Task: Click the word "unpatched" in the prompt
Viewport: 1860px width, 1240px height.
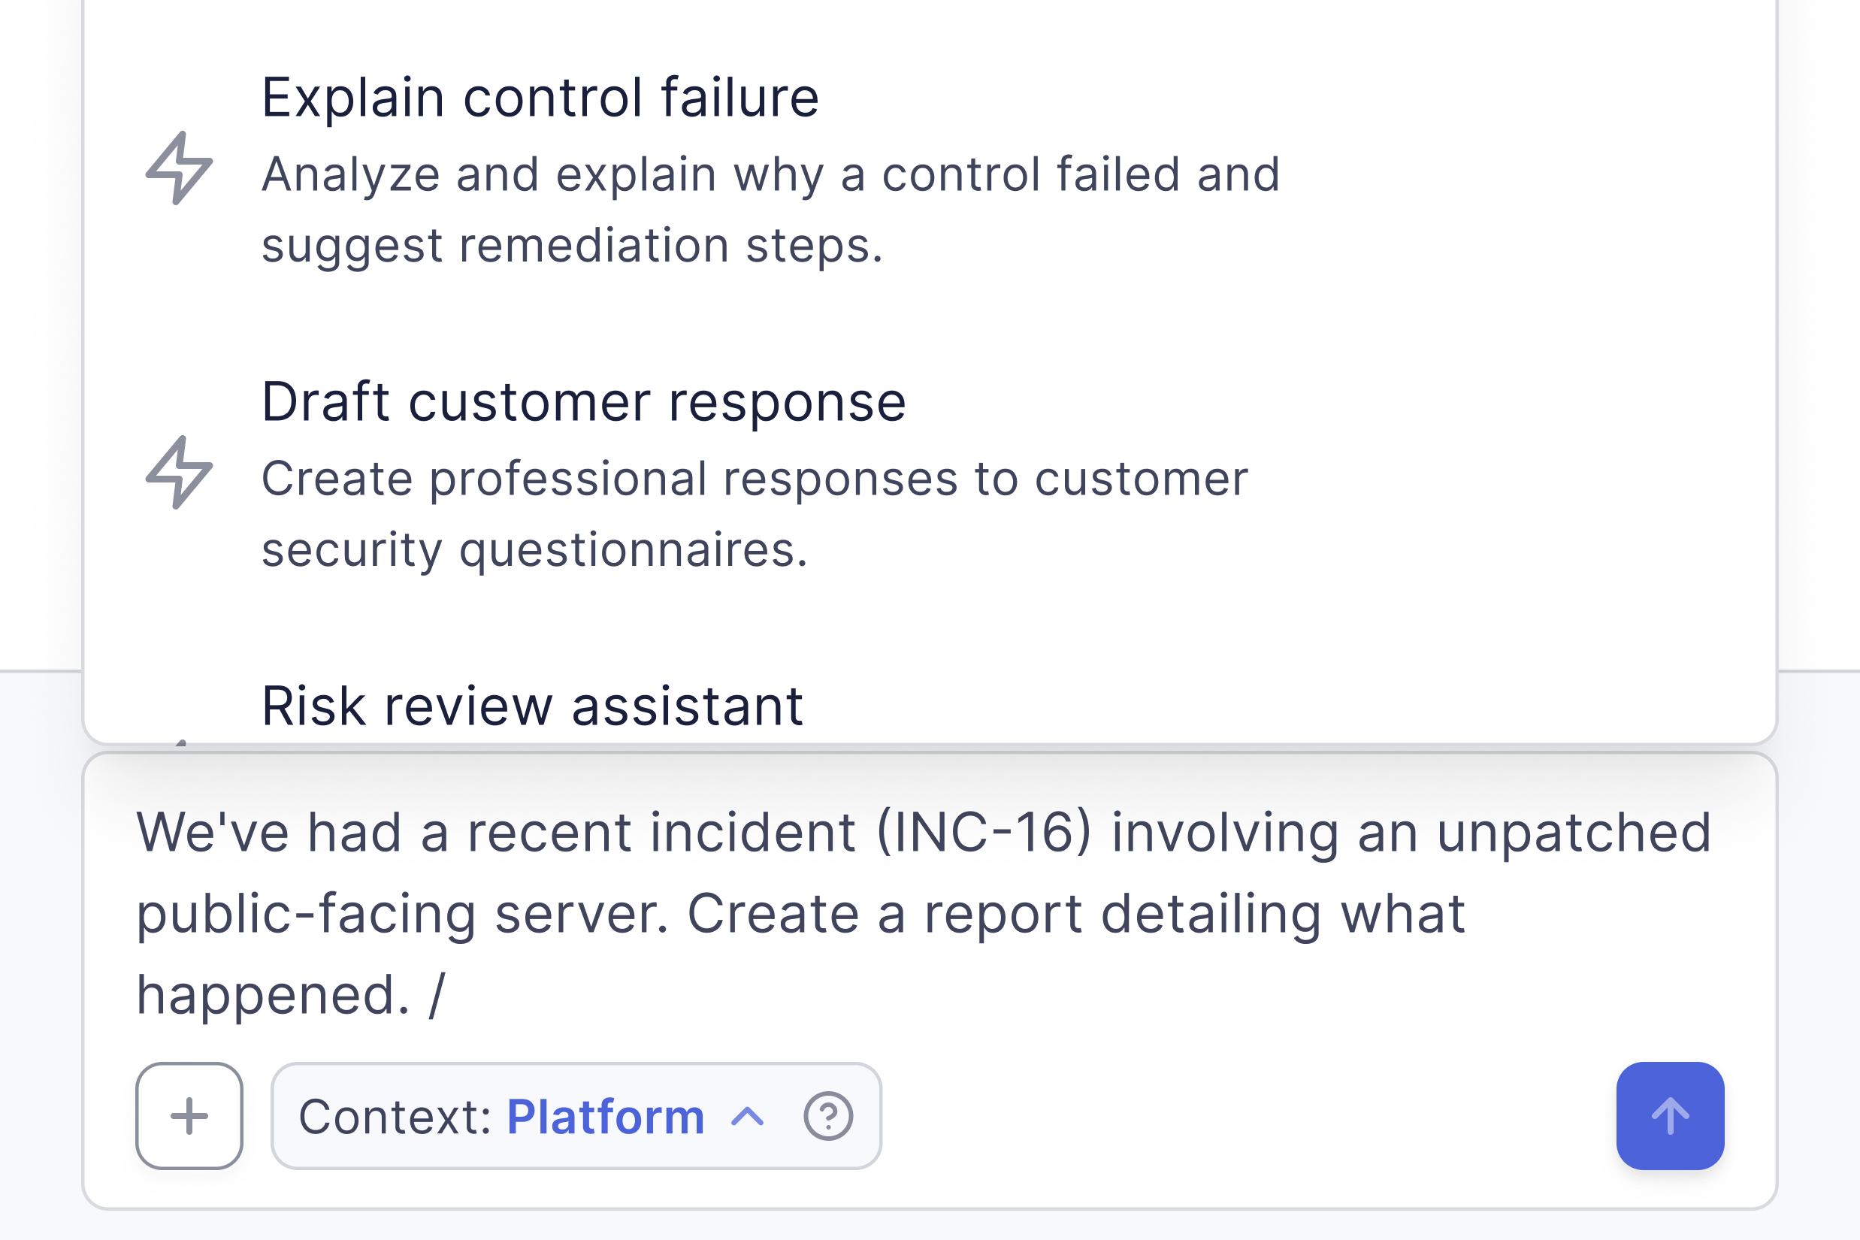Action: 1573,833
